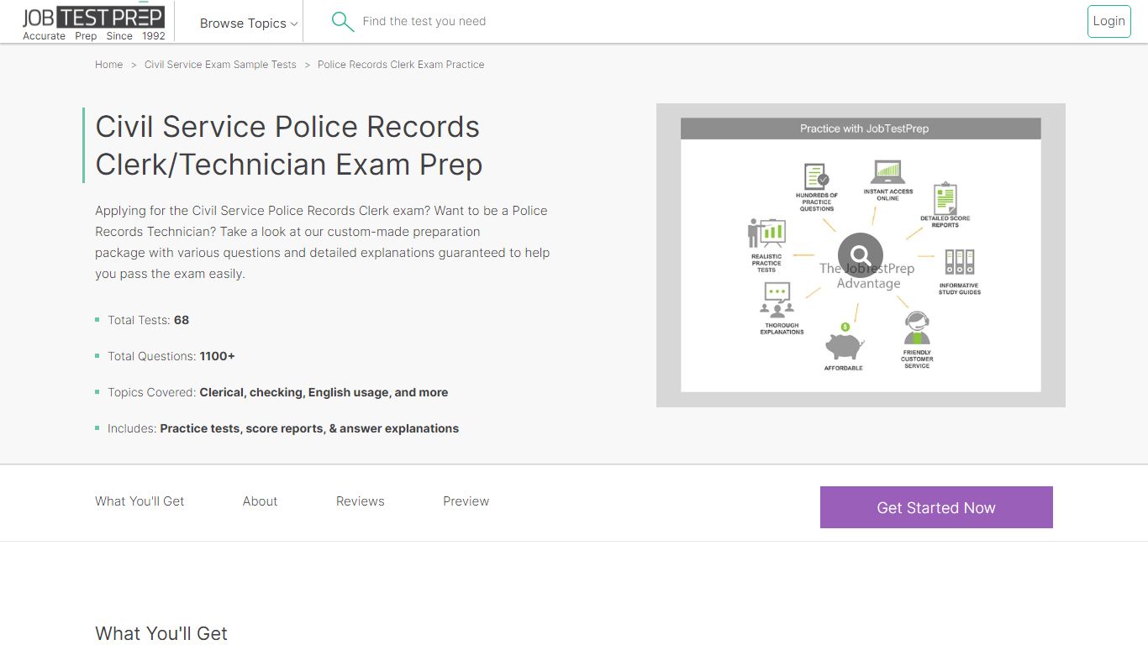The height and width of the screenshot is (645, 1148).
Task: Click the 'Practice with JobTestPrep' image header
Action: tap(861, 128)
